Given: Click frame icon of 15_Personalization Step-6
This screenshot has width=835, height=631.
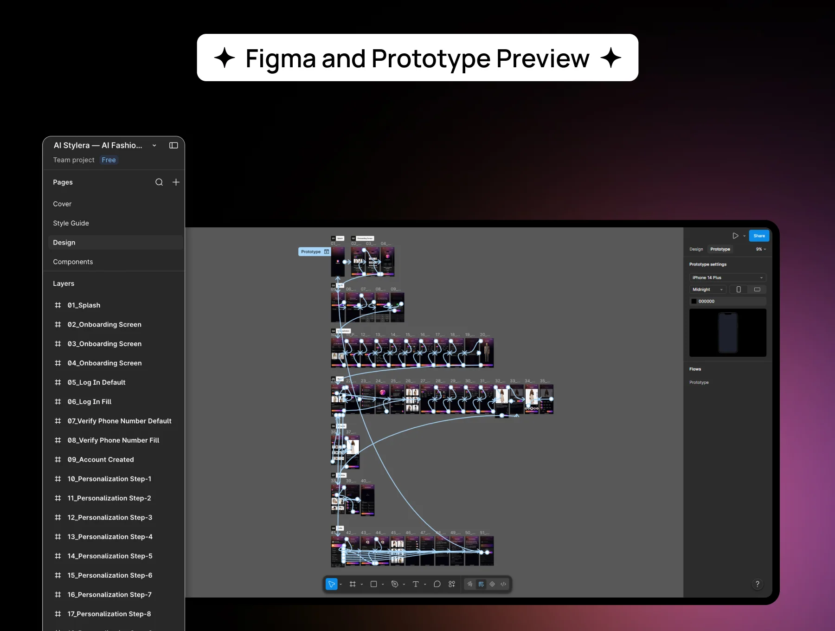Looking at the screenshot, I should point(58,575).
